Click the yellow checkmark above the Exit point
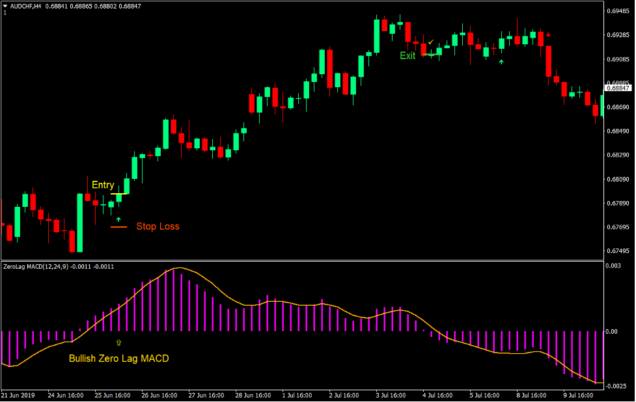Screen dimensions: 636x402 click(430, 42)
